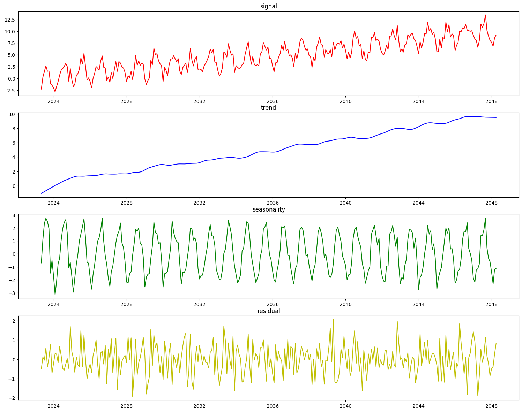This screenshot has width=522, height=412.
Task: Select the 7.5 y-axis label on signal plot
Action: pyautogui.click(x=11, y=44)
